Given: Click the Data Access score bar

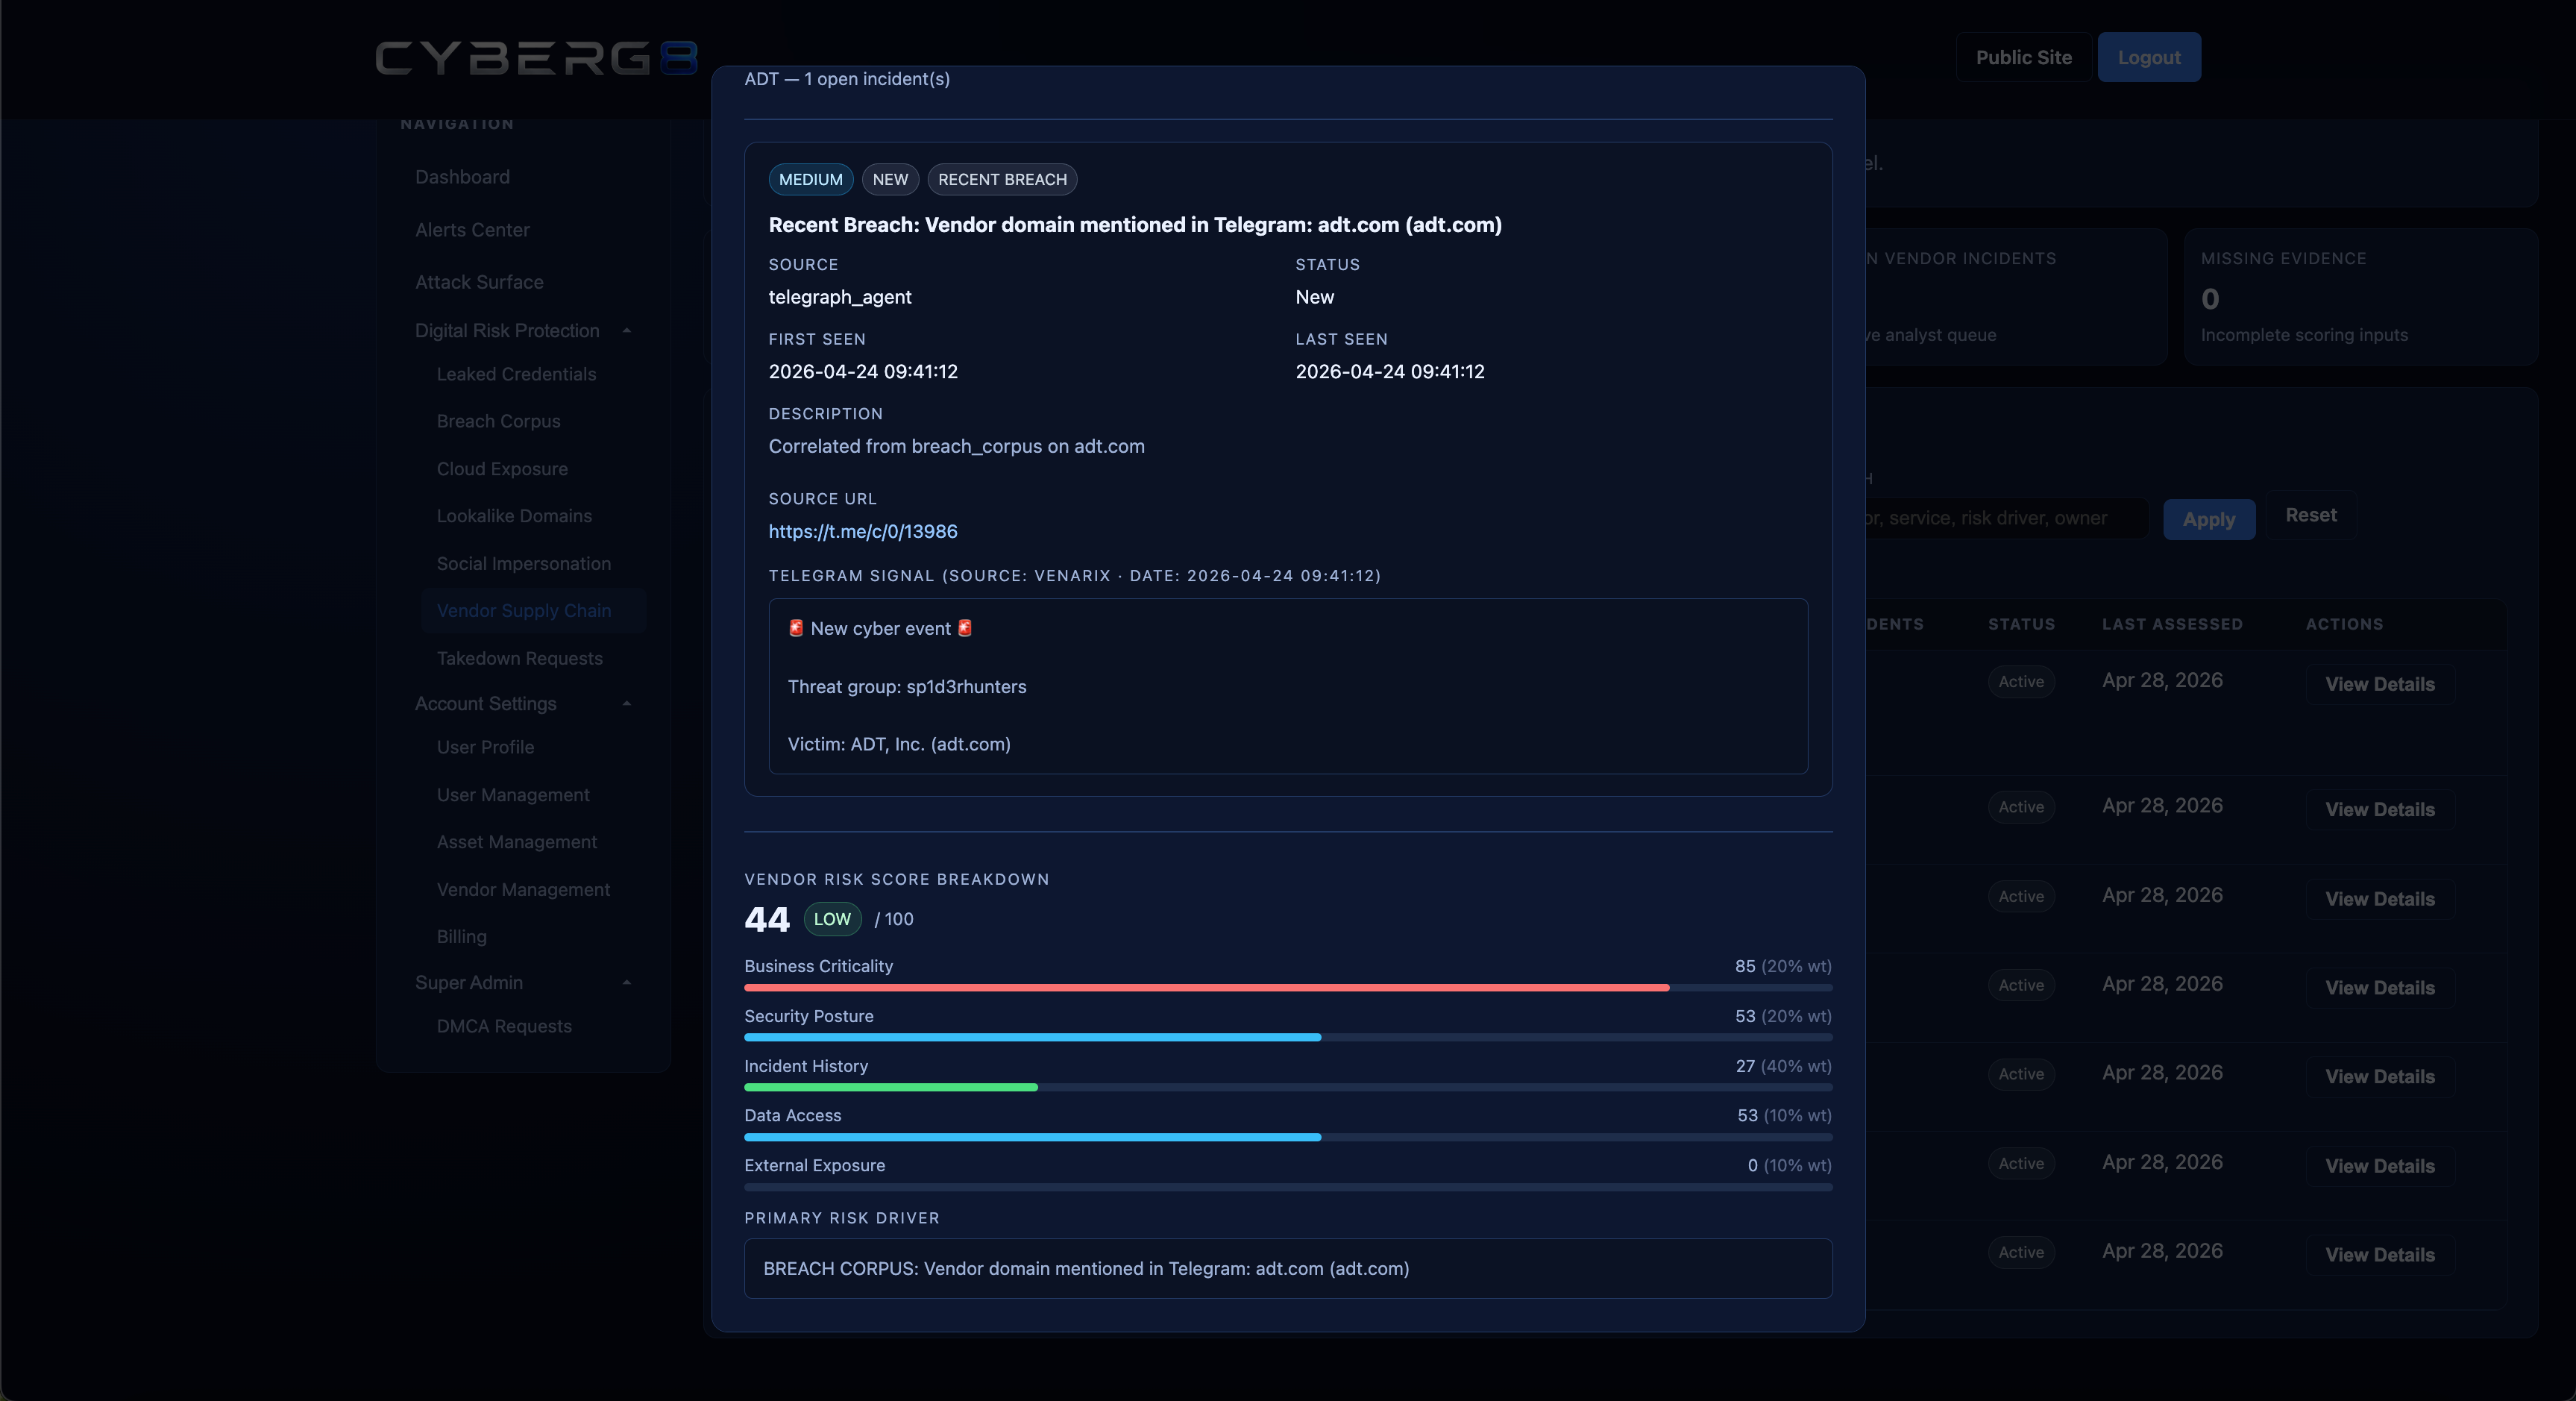Looking at the screenshot, I should pos(1288,1137).
